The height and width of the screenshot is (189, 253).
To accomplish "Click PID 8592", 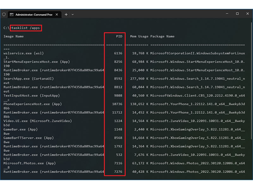I will click(x=118, y=79).
